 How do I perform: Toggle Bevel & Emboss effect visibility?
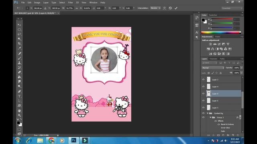pyautogui.click(x=218, y=124)
